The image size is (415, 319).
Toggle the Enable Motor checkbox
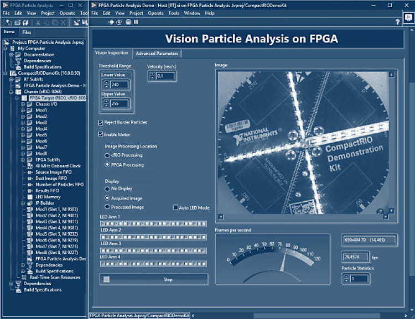(101, 134)
